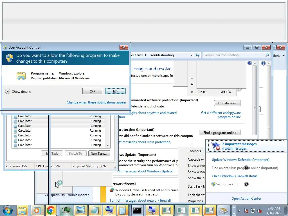Choose Cascade windows in the context menu
Image resolution: width=288 pixels, height=216 pixels.
[197, 159]
